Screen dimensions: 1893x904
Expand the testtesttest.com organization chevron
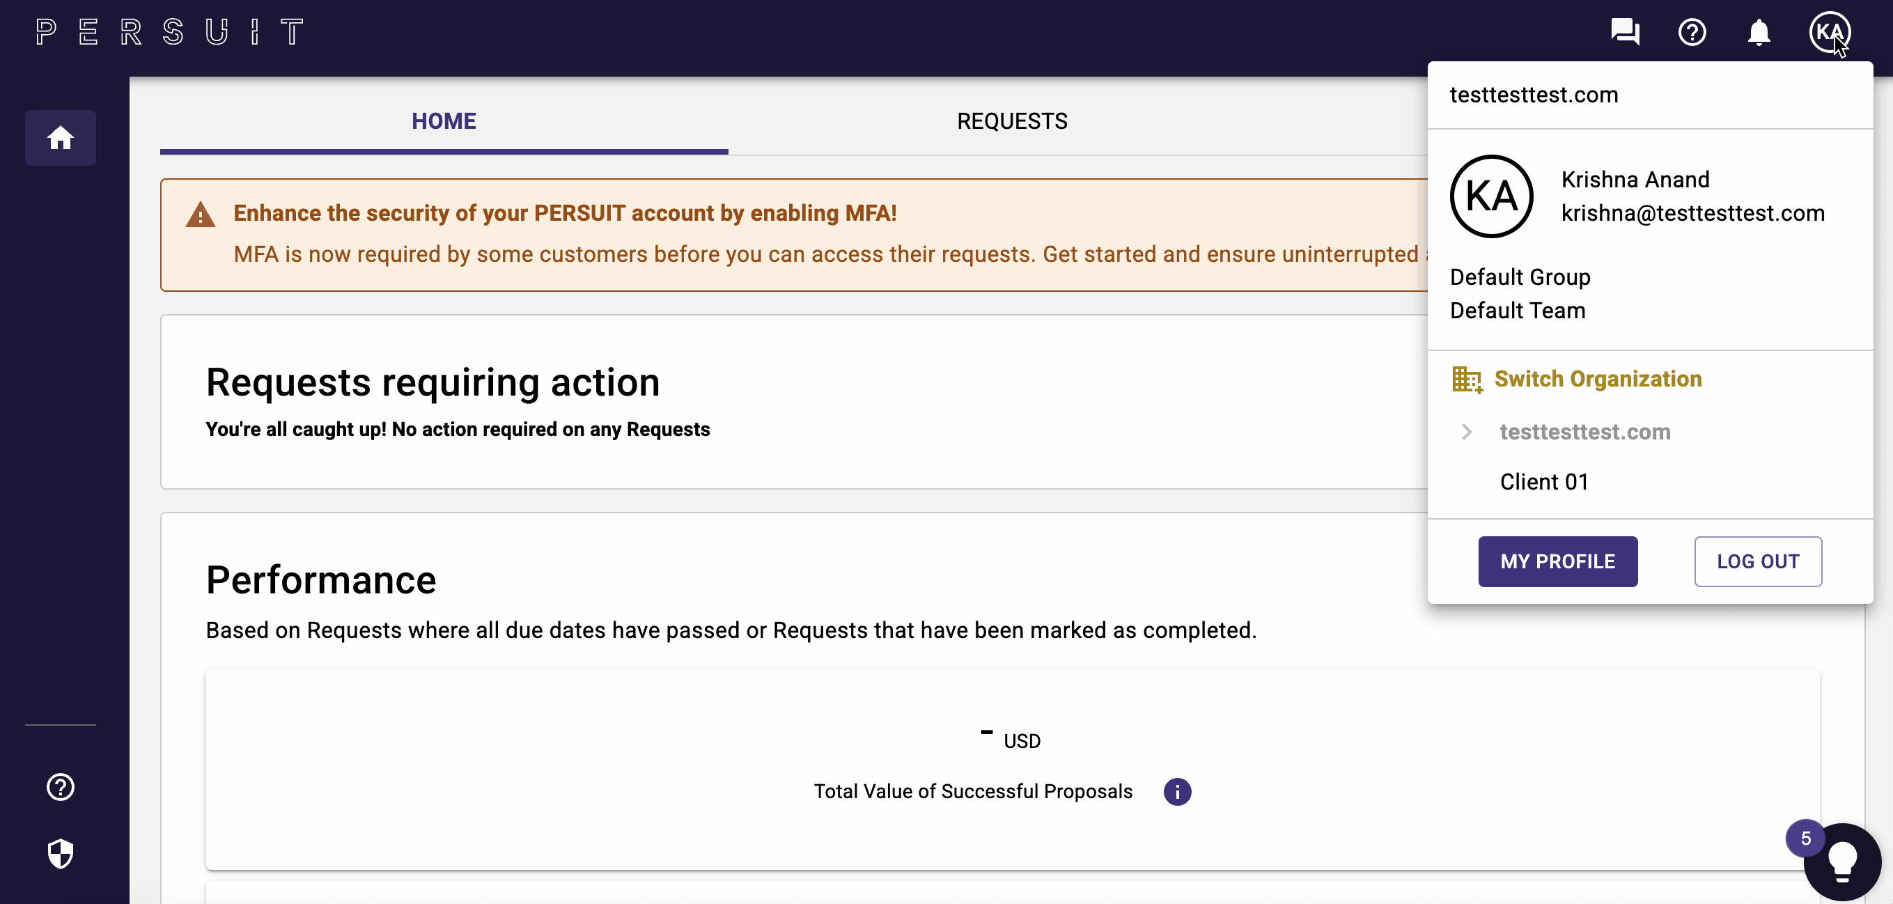[x=1467, y=431]
